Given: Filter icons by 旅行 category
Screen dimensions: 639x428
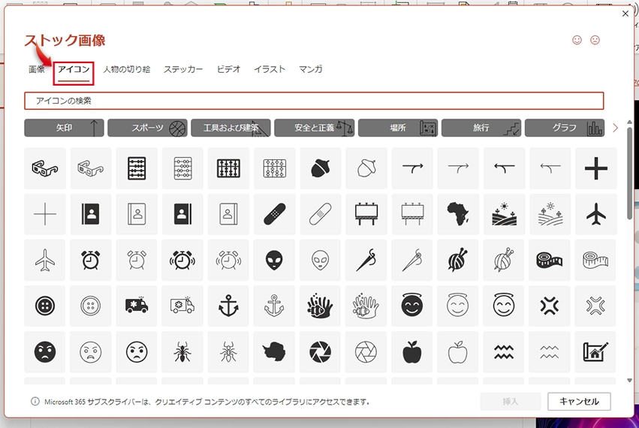Looking at the screenshot, I should pyautogui.click(x=481, y=128).
